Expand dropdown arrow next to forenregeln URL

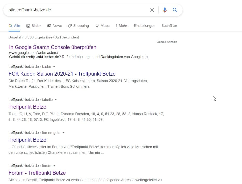[63, 133]
